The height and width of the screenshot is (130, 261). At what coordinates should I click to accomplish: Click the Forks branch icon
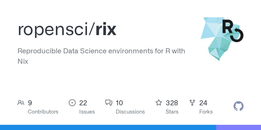click(x=192, y=103)
